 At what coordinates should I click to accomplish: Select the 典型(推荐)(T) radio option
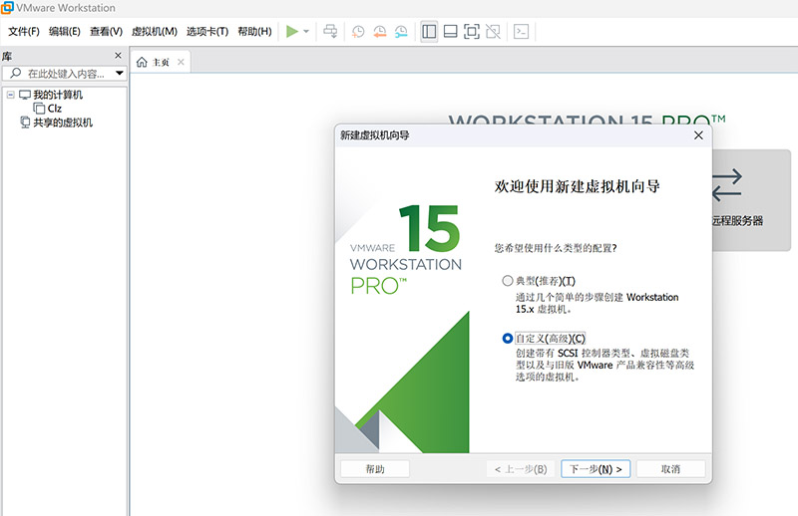pos(508,281)
